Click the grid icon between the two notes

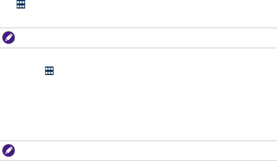[49, 71]
